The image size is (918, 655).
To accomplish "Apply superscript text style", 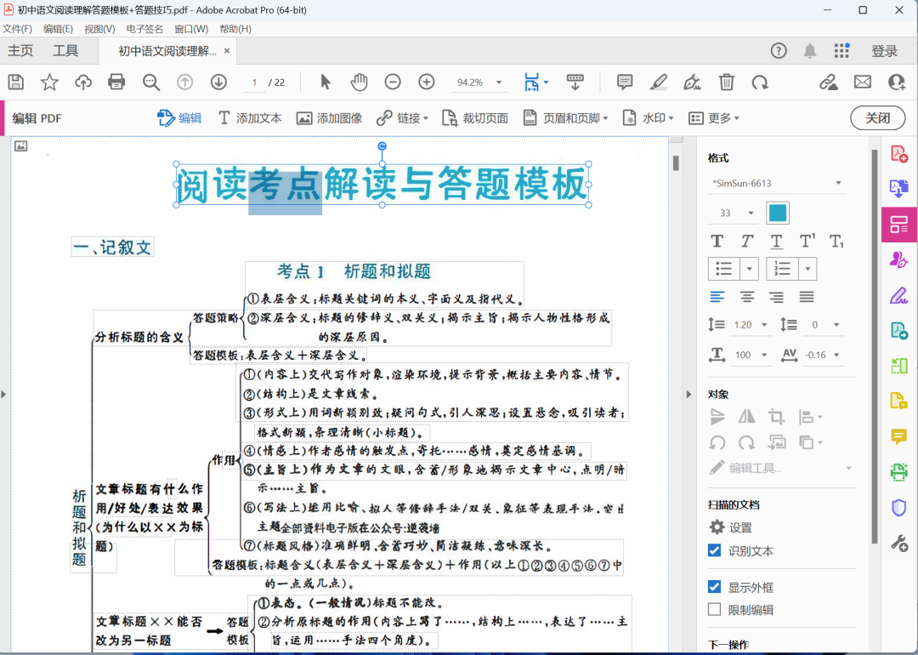I will tap(807, 242).
